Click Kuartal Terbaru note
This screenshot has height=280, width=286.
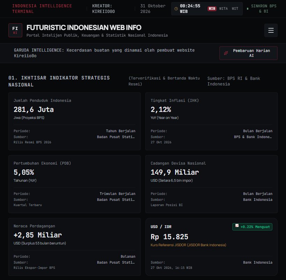coord(28,205)
